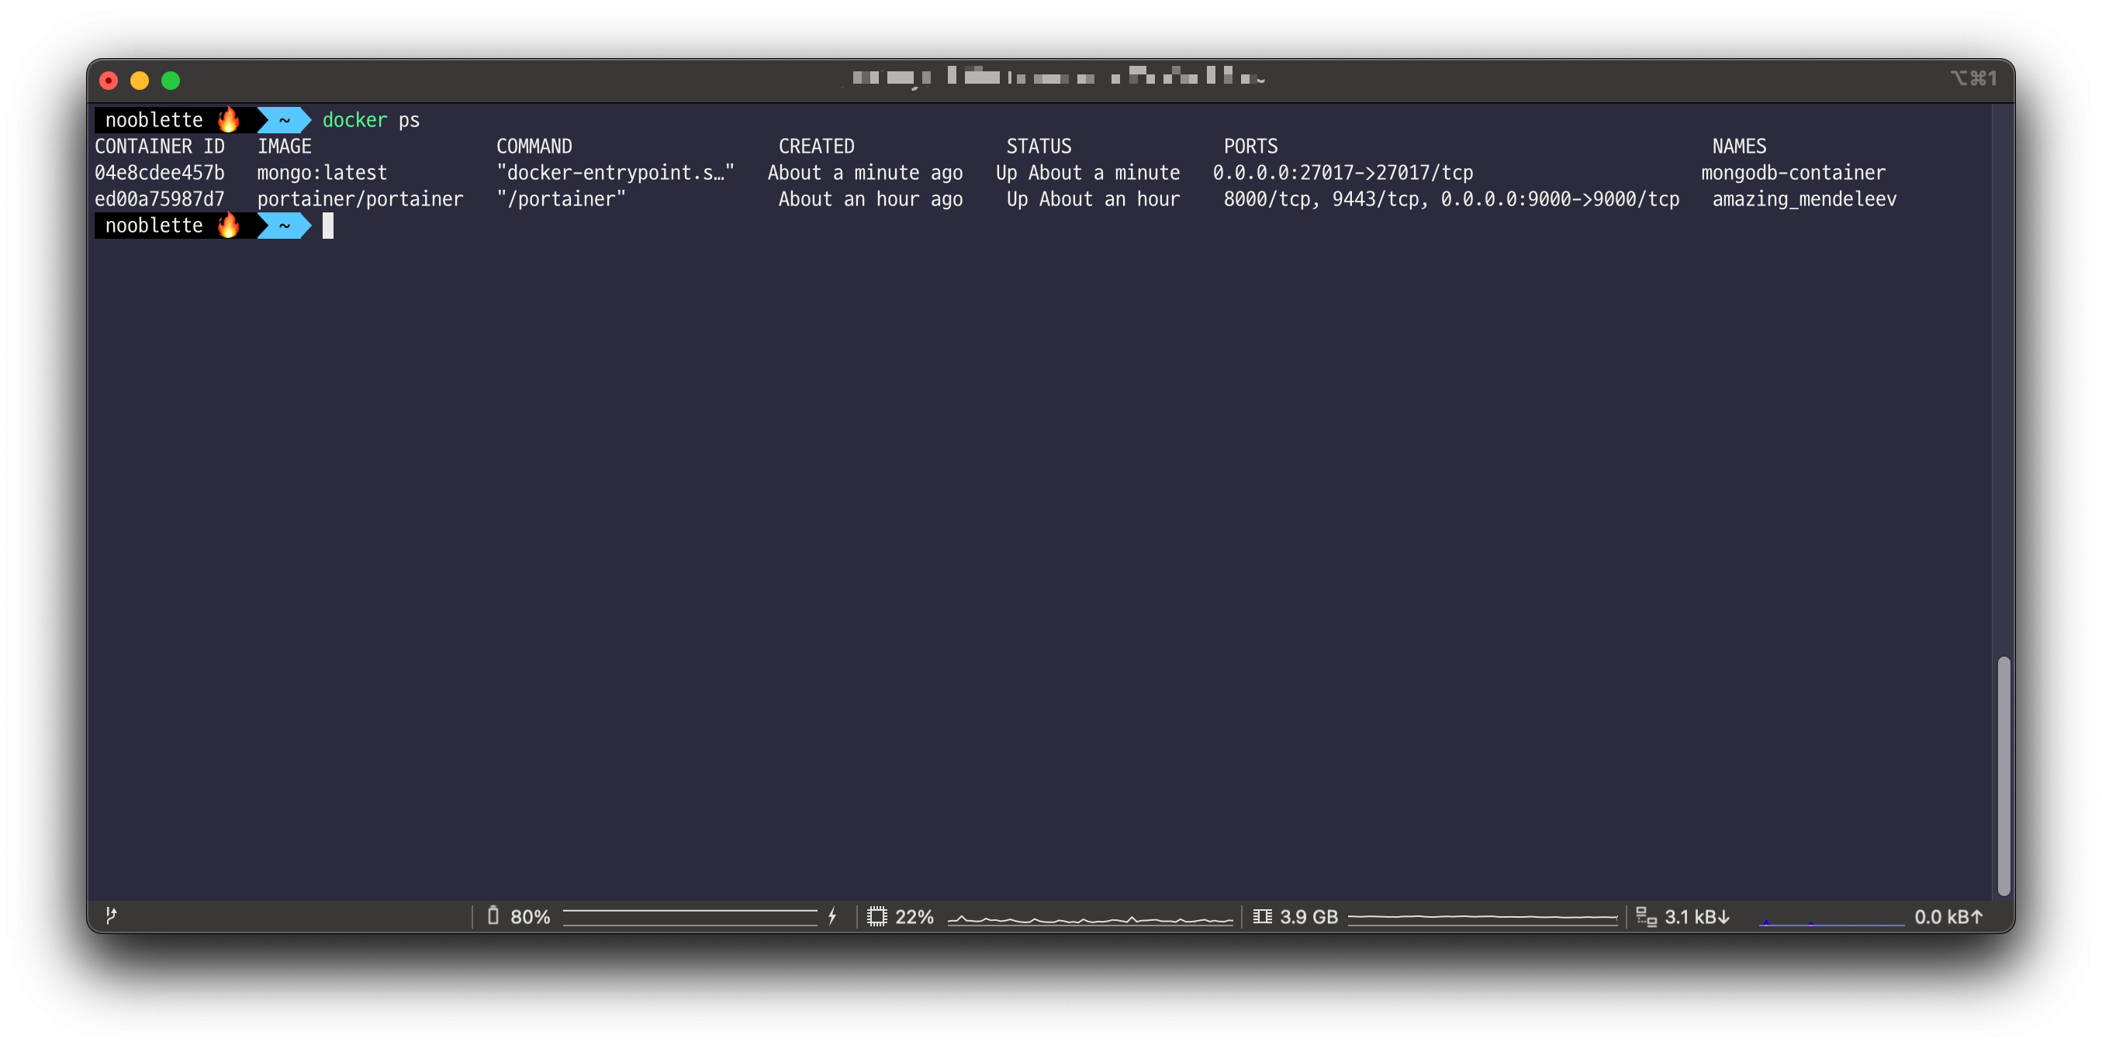Click the terminal cursor block at the prompt
Image resolution: width=2102 pixels, height=1048 pixels.
(328, 226)
